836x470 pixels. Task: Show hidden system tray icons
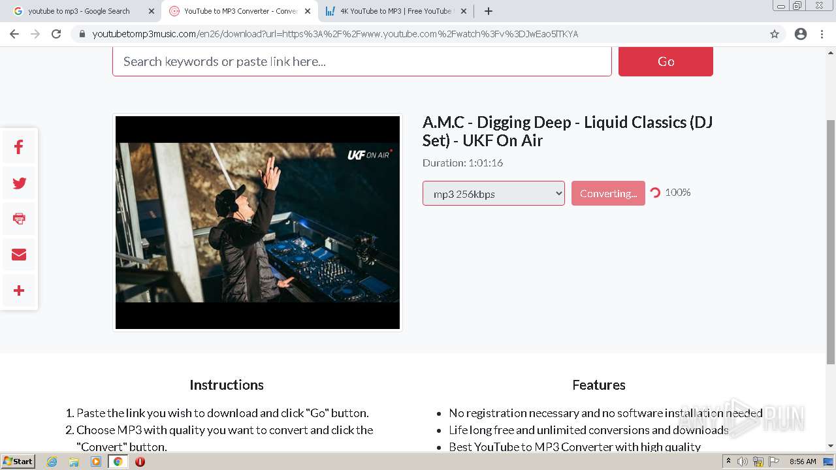click(x=728, y=462)
